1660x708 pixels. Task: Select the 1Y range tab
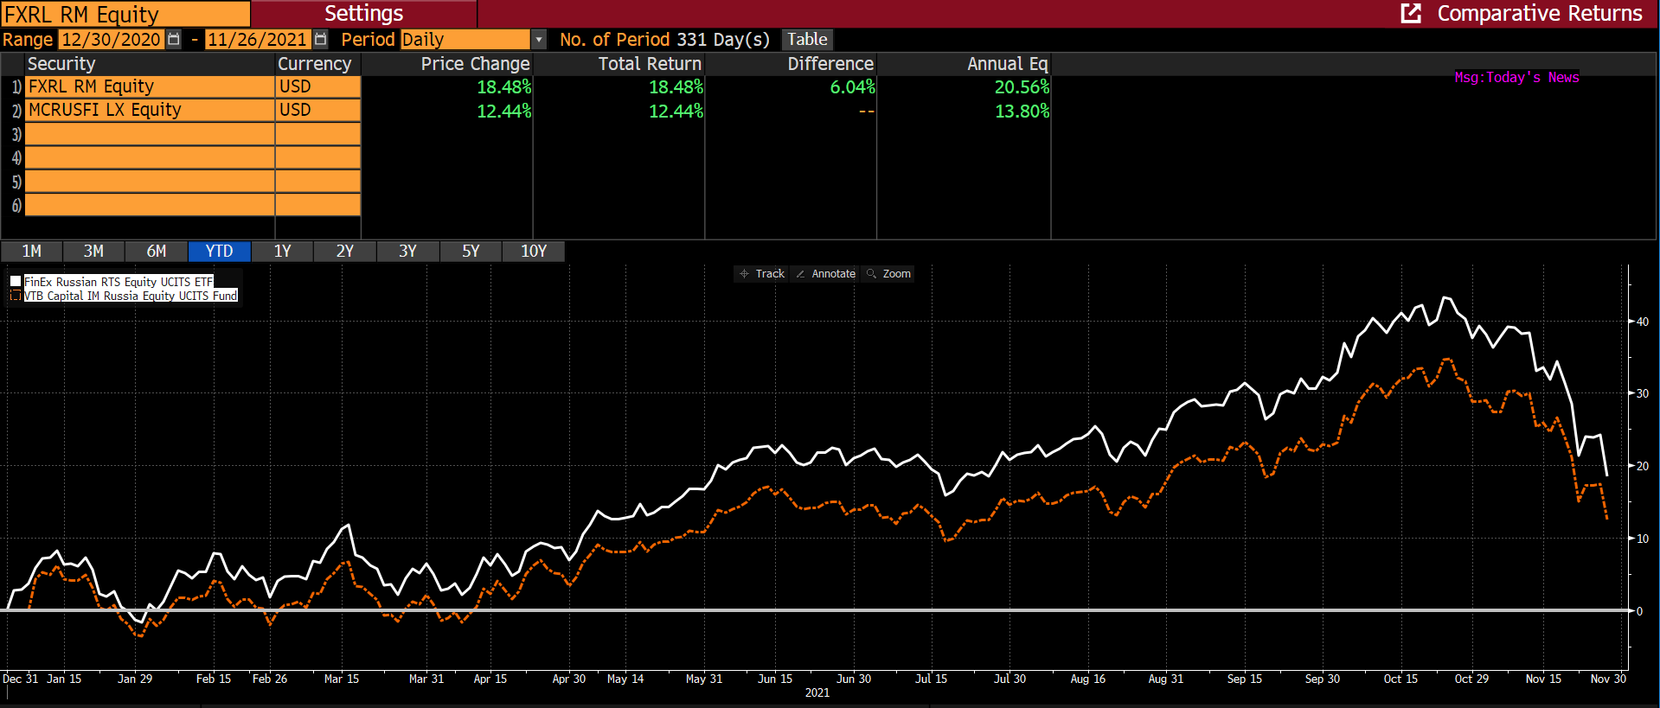[x=282, y=252]
